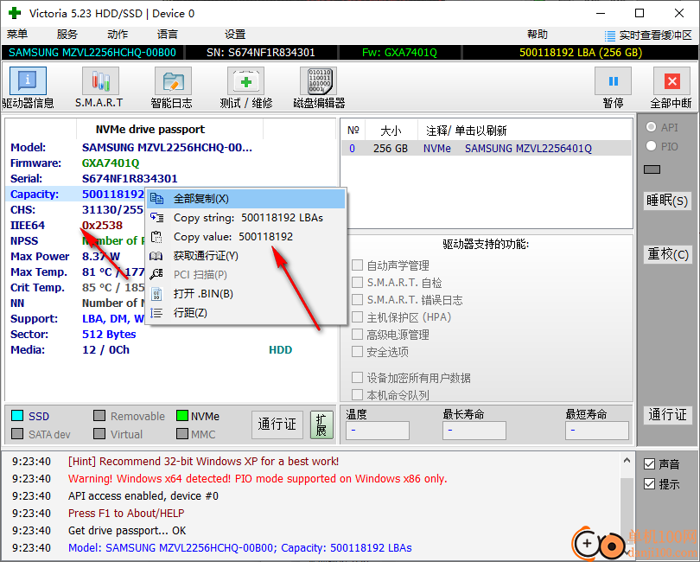700x562 pixels.
Task: Choose Copy string: 500118192 LBAs
Action: click(246, 218)
